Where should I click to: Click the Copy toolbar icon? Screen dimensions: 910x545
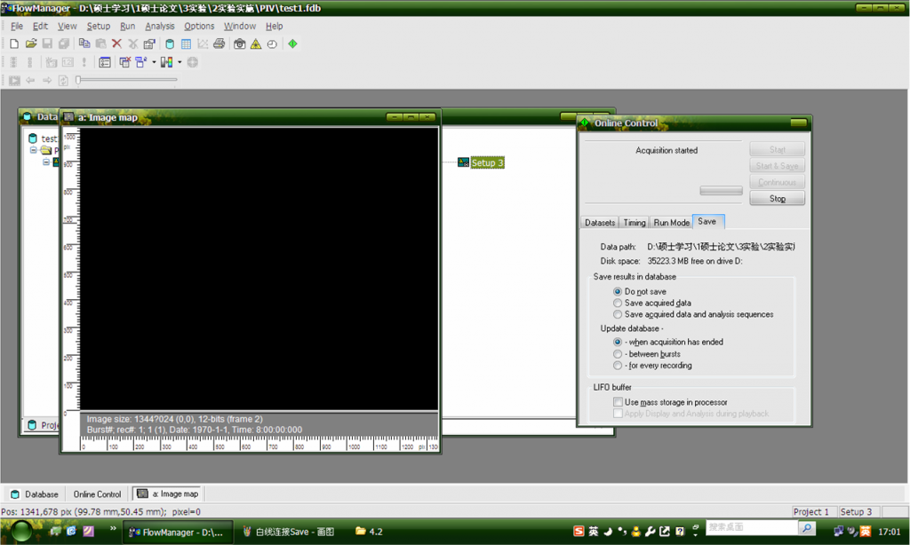tap(84, 43)
